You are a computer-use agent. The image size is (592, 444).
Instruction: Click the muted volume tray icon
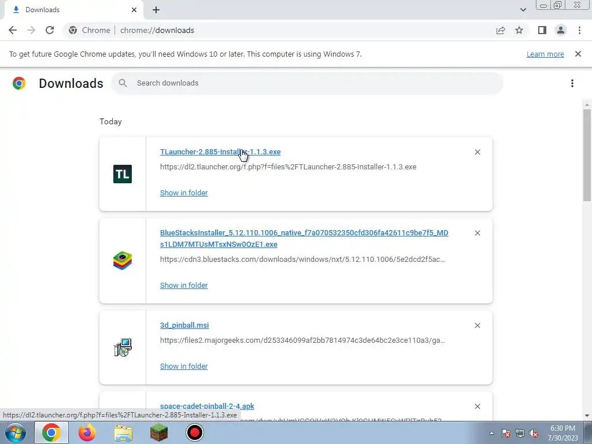534,434
